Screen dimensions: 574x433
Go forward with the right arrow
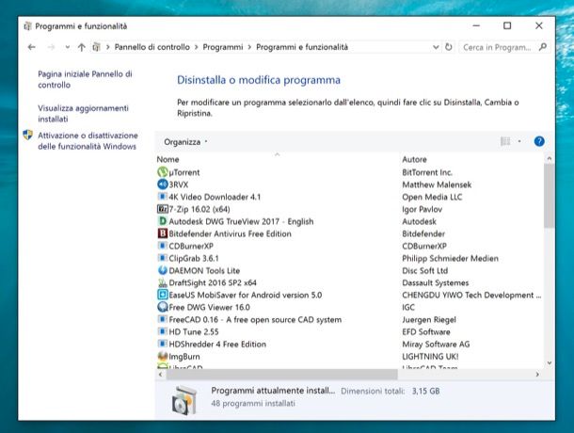51,47
